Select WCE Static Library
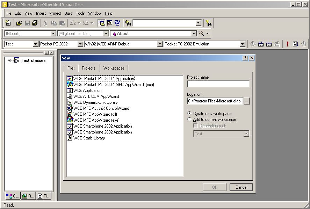Image resolution: width=310 pixels, height=209 pixels. pyautogui.click(x=86, y=138)
